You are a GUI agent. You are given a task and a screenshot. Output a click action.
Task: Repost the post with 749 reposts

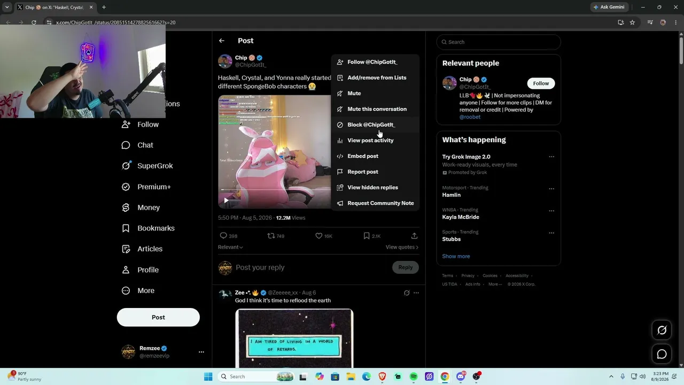(271, 236)
